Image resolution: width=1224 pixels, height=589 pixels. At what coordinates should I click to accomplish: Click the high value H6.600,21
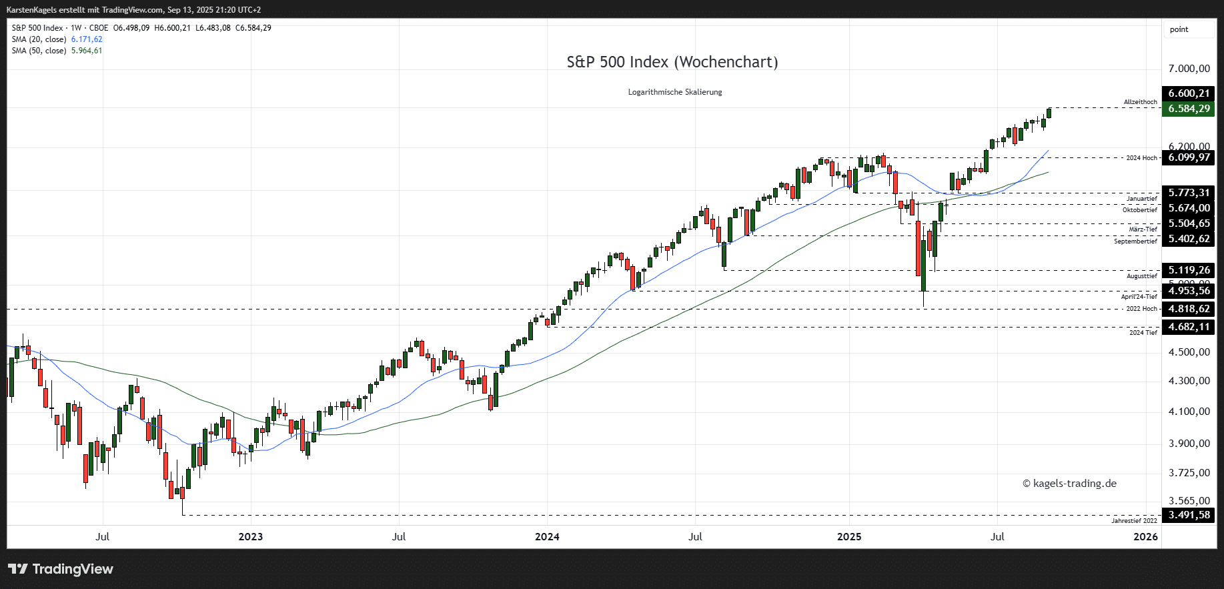click(x=172, y=28)
